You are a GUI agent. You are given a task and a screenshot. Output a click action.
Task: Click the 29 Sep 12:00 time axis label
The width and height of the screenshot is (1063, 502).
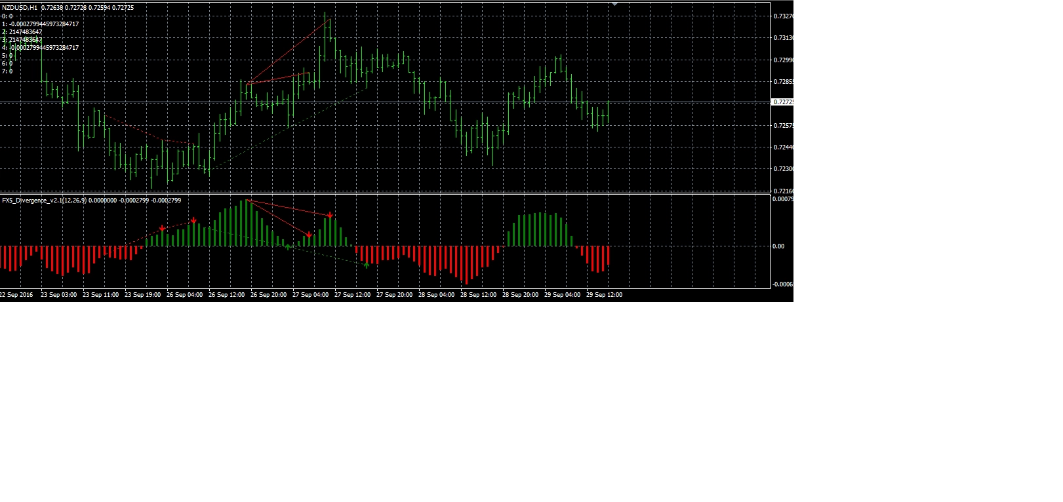[x=604, y=295]
